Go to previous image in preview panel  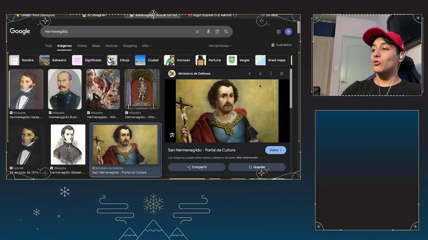[249, 74]
